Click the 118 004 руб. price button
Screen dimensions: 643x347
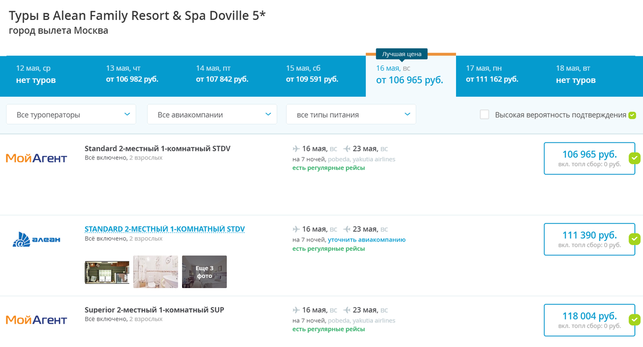pyautogui.click(x=589, y=320)
